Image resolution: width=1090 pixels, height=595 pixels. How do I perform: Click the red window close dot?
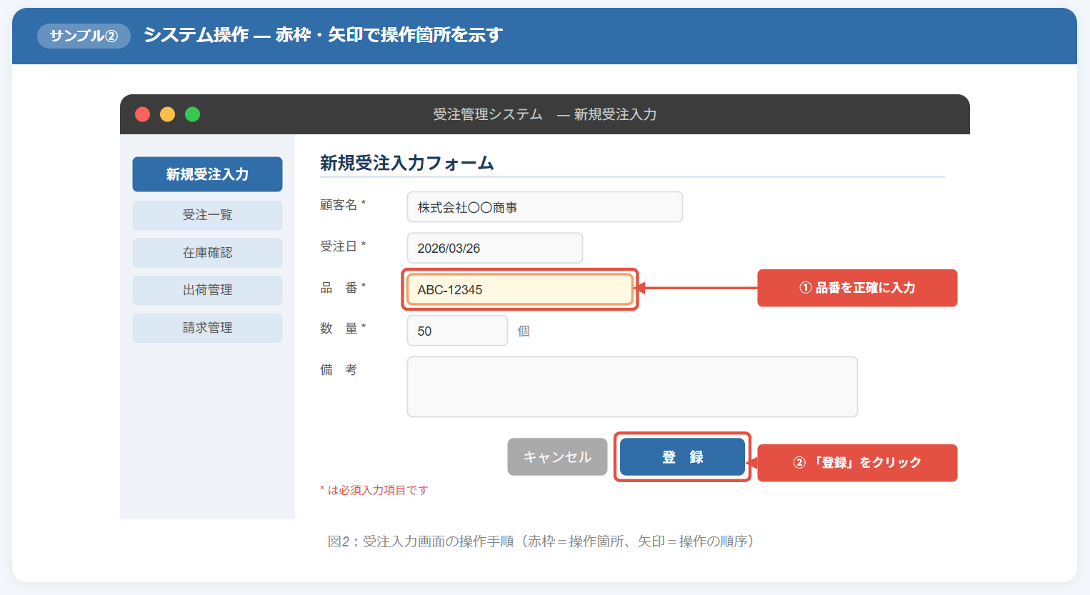143,114
